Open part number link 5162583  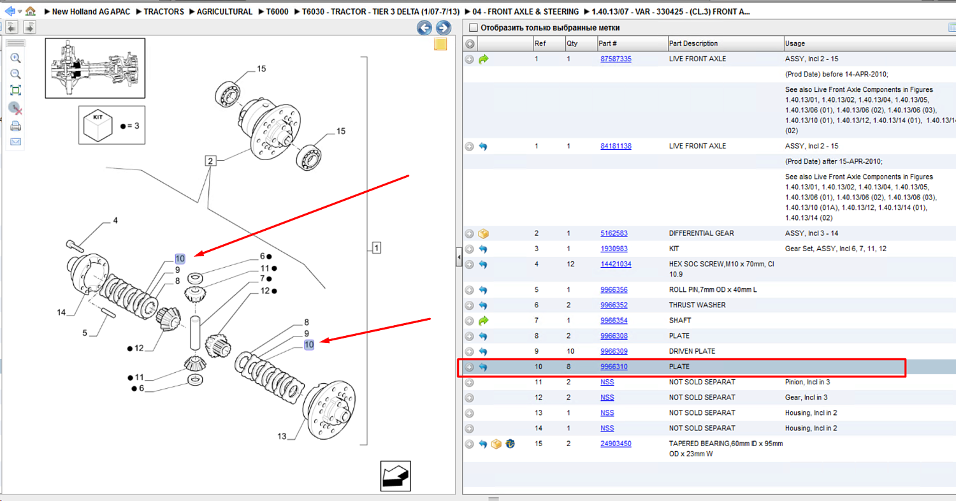click(614, 233)
